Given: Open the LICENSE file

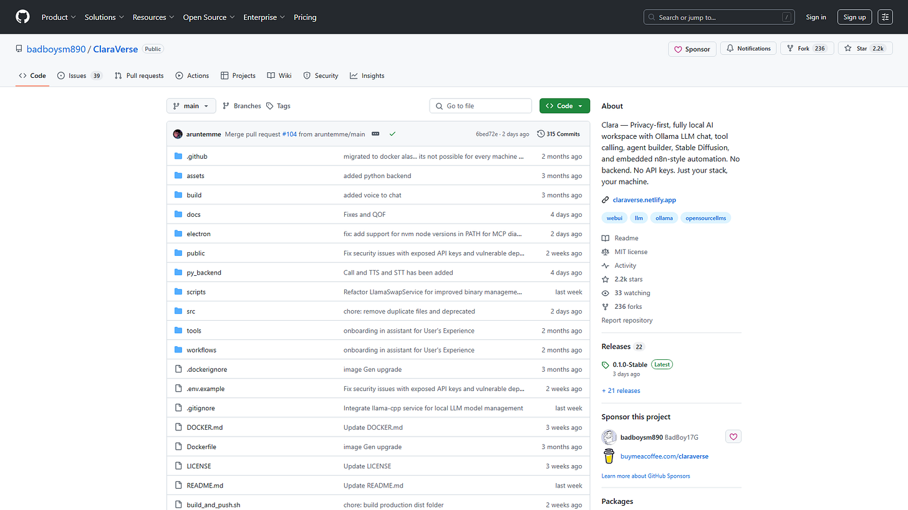Looking at the screenshot, I should 199,466.
